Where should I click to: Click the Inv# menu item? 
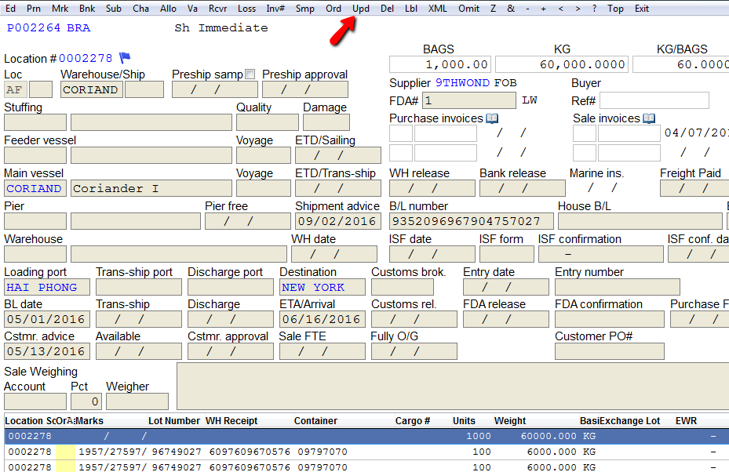click(275, 9)
